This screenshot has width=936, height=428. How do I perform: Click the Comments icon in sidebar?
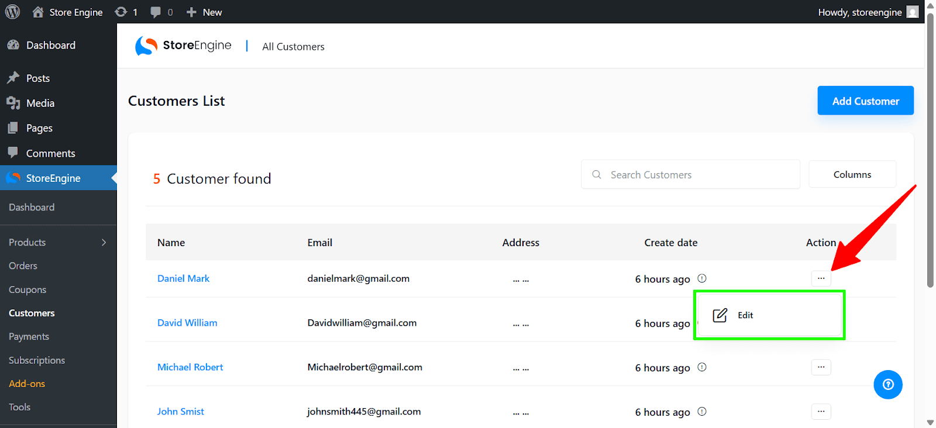[x=13, y=153]
